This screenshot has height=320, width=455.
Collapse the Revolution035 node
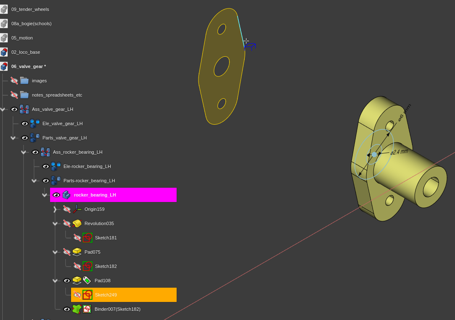(x=55, y=223)
